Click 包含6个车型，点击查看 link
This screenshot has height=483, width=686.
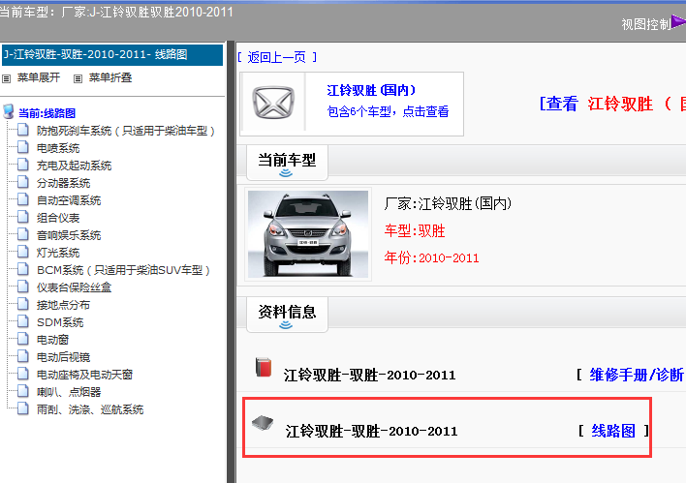[x=389, y=112]
